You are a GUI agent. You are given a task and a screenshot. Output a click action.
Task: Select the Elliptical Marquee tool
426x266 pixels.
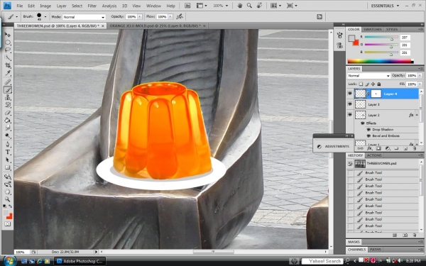click(x=8, y=43)
